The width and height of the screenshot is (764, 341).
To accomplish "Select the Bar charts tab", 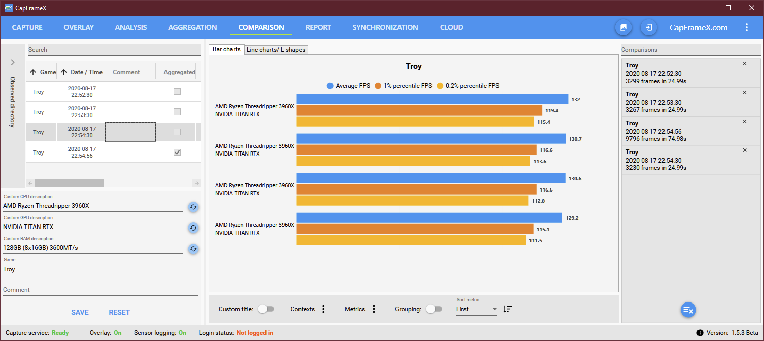I will (226, 49).
